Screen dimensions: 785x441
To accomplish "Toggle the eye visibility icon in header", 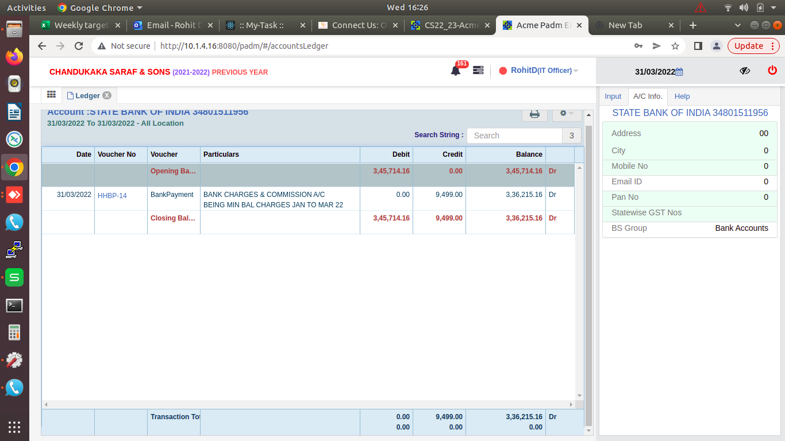I will [x=745, y=71].
